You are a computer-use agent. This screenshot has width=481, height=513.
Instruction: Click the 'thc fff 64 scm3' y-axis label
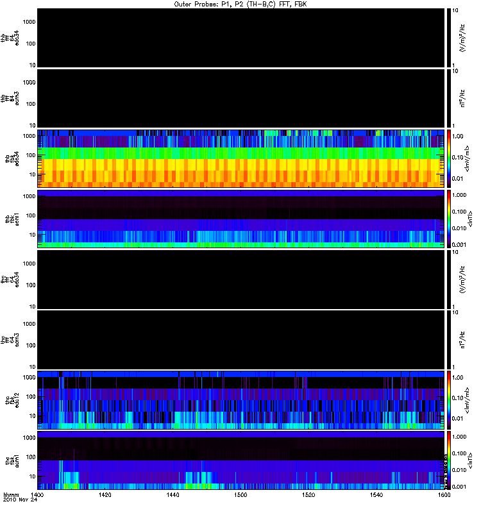click(10, 340)
